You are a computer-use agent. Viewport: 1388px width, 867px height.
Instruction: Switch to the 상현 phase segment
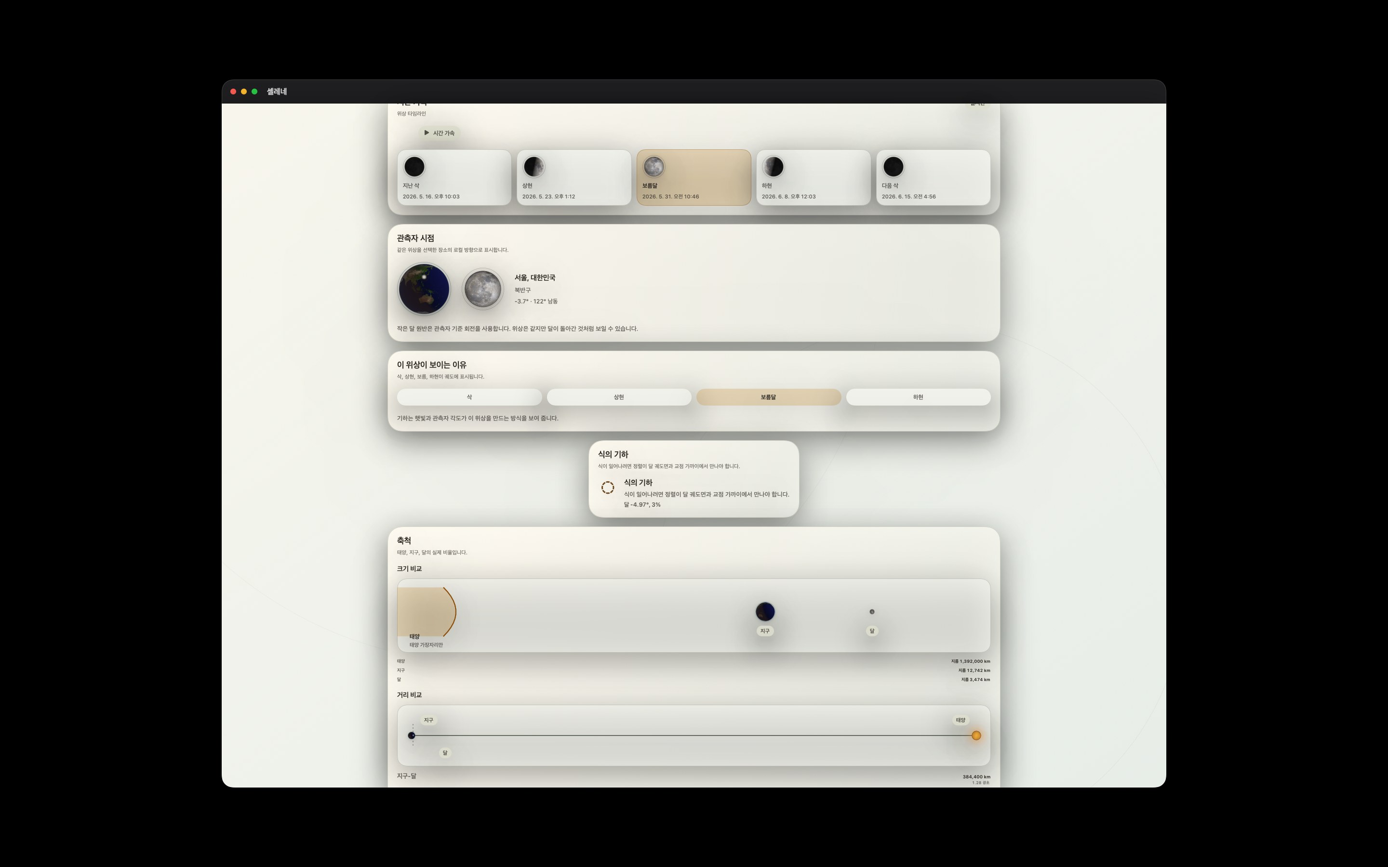click(619, 397)
